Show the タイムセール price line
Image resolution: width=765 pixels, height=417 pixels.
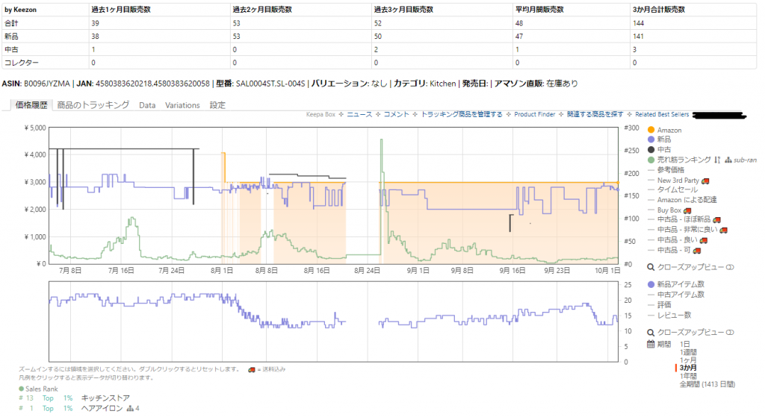click(x=678, y=190)
